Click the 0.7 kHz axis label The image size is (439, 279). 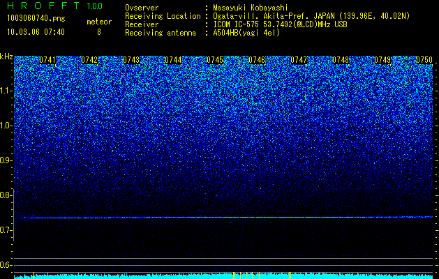click(x=6, y=230)
